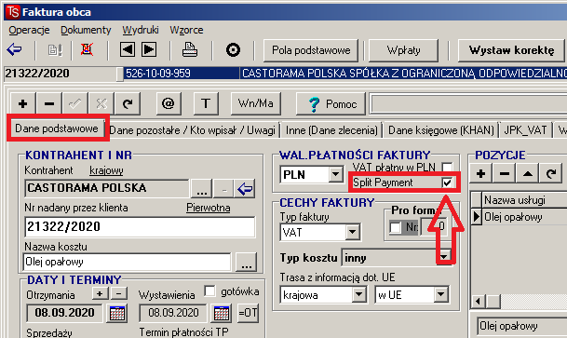Click the printer icon

click(x=190, y=49)
